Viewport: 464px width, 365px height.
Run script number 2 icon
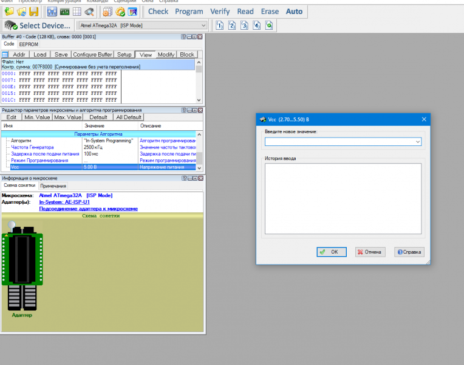tap(232, 26)
